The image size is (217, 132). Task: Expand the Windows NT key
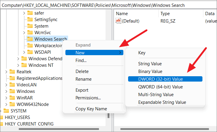[x=18, y=65]
